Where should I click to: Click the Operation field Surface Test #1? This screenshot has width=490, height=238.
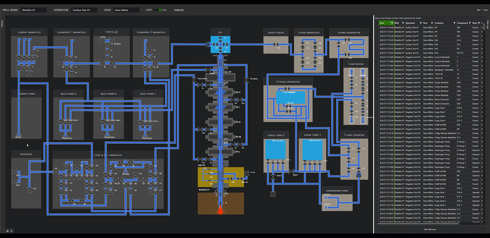click(84, 10)
